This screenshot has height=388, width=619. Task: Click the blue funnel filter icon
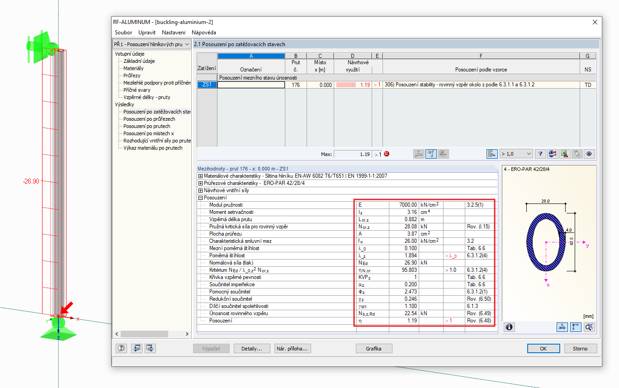540,154
